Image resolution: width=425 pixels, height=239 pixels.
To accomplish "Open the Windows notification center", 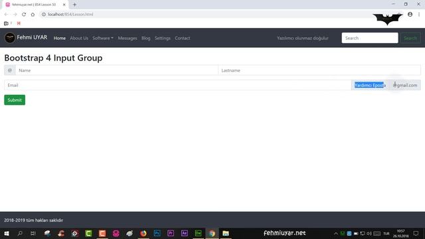I will coord(416,233).
